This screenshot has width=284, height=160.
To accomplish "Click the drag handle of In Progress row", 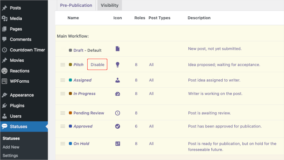I will click(63, 94).
